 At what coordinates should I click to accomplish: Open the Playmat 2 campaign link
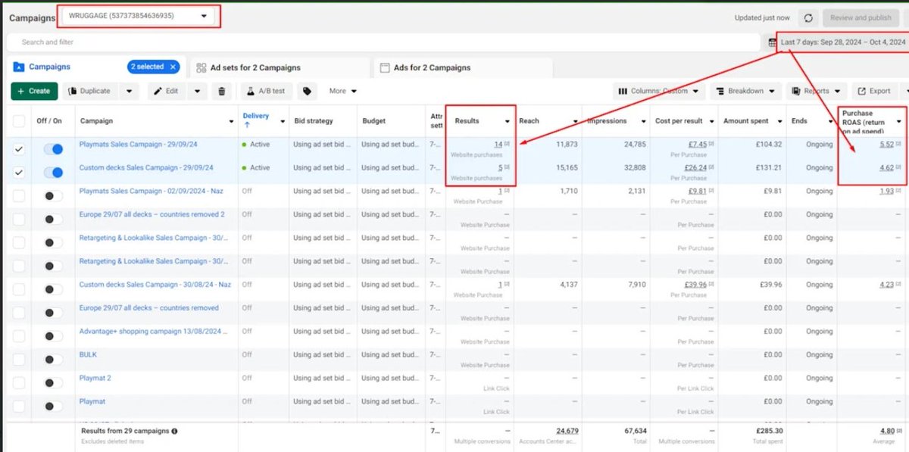(x=95, y=378)
